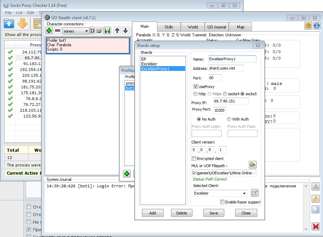This screenshot has width=323, height=237.
Task: Click the edit icon next to Selected Client
Action: 254,193
